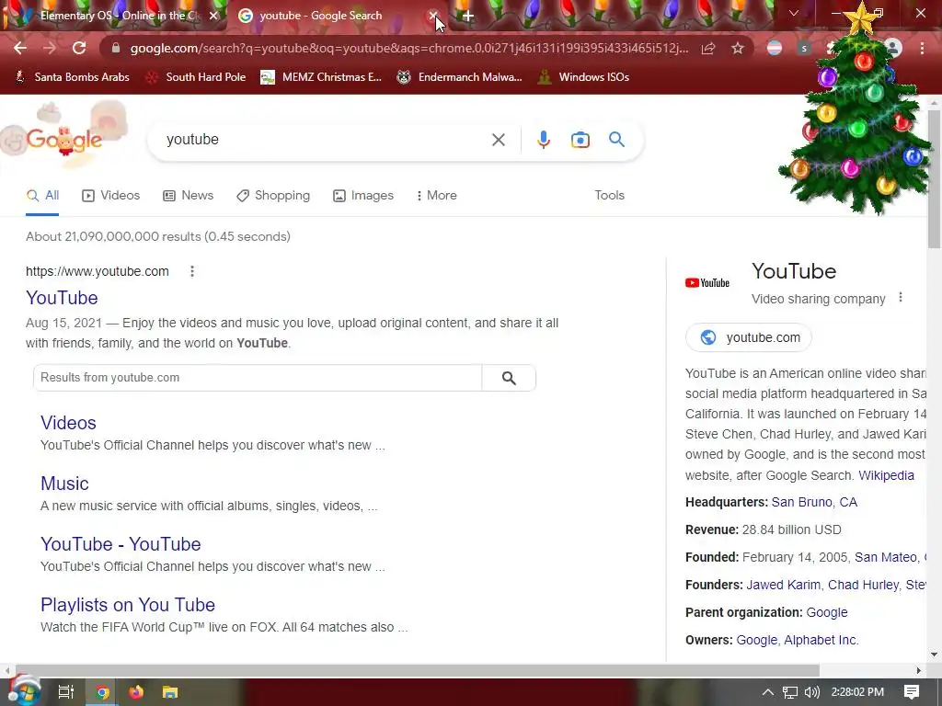The height and width of the screenshot is (706, 942).
Task: Bookmark this page with the star icon
Action: click(738, 48)
